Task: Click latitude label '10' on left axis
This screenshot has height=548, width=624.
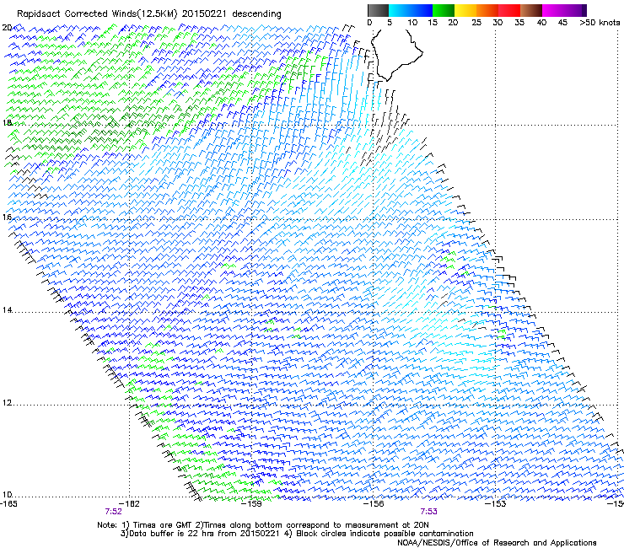Action: tap(7, 495)
